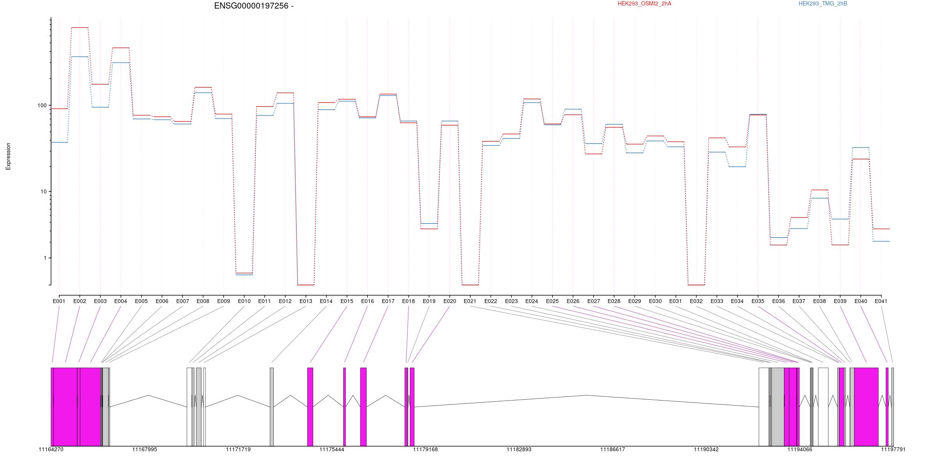Screen dimensions: 936x468
Task: Click exon label E025
Action: coord(552,301)
